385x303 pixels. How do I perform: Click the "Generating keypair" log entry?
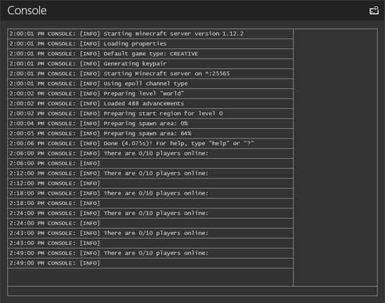[x=151, y=63]
